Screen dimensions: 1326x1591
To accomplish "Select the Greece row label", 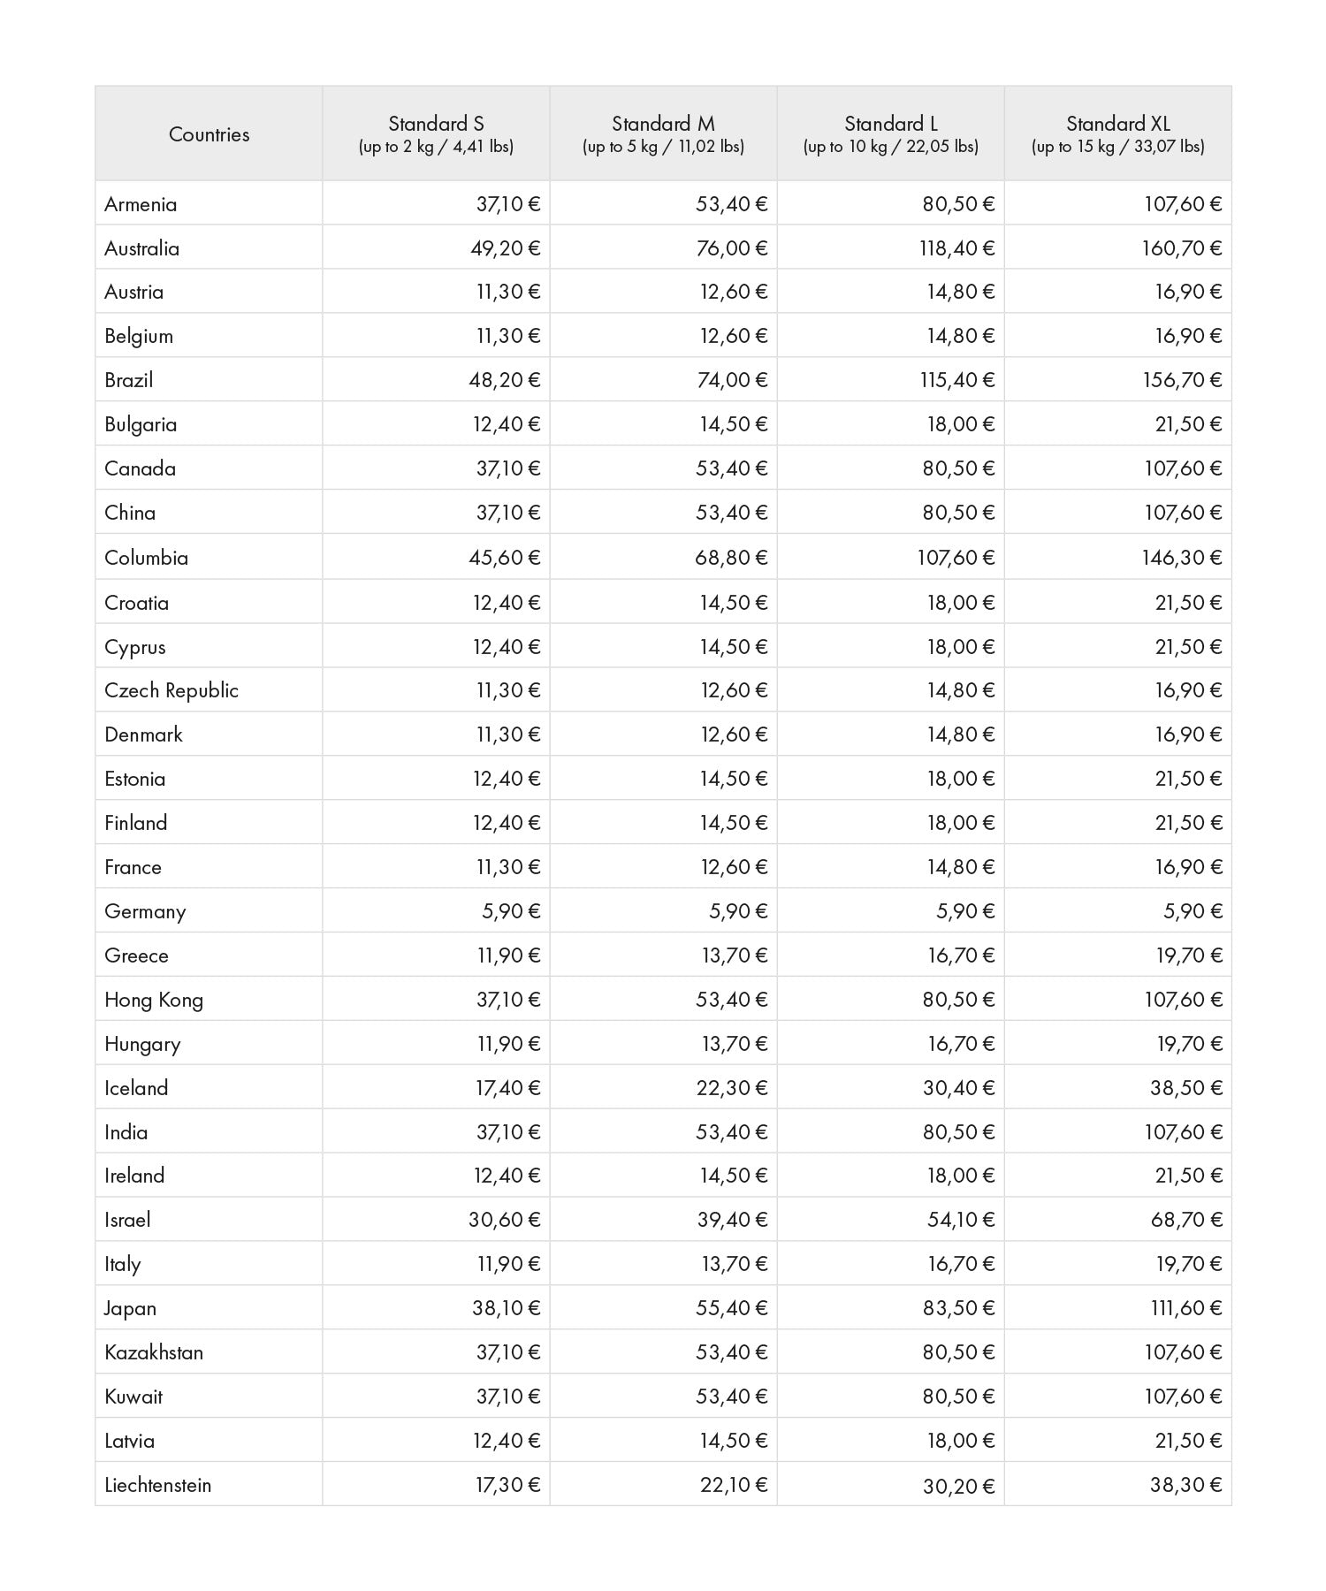I will pyautogui.click(x=136, y=955).
